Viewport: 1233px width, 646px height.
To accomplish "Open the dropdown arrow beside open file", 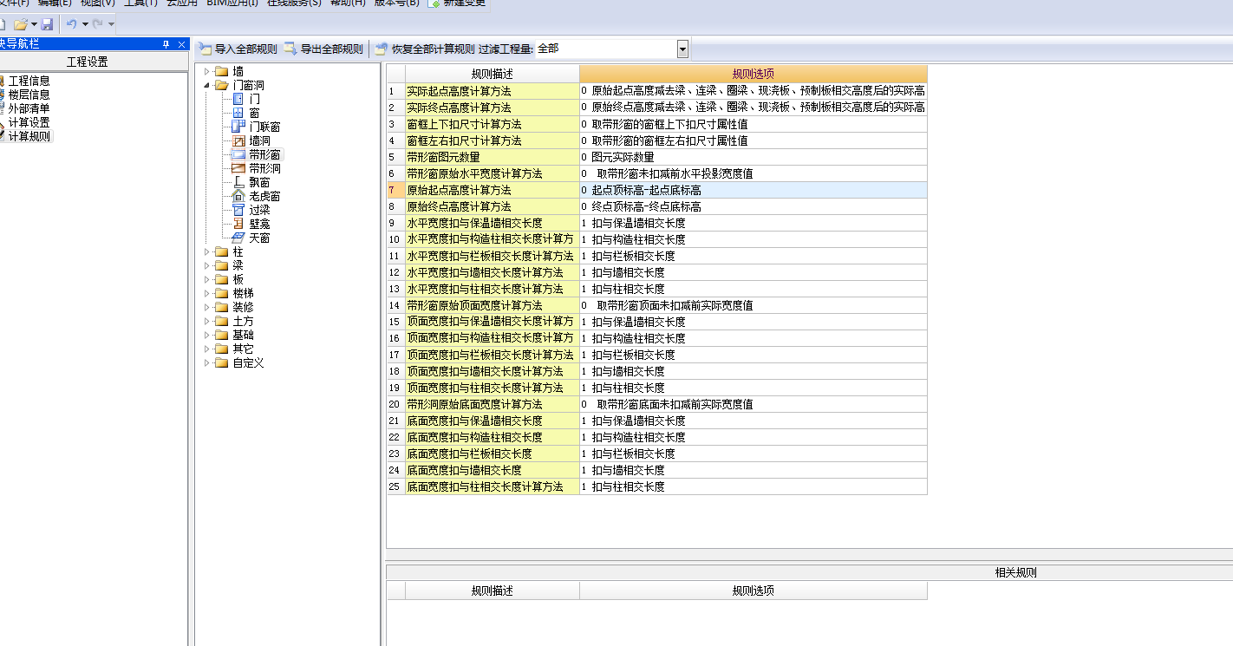I will coord(34,24).
